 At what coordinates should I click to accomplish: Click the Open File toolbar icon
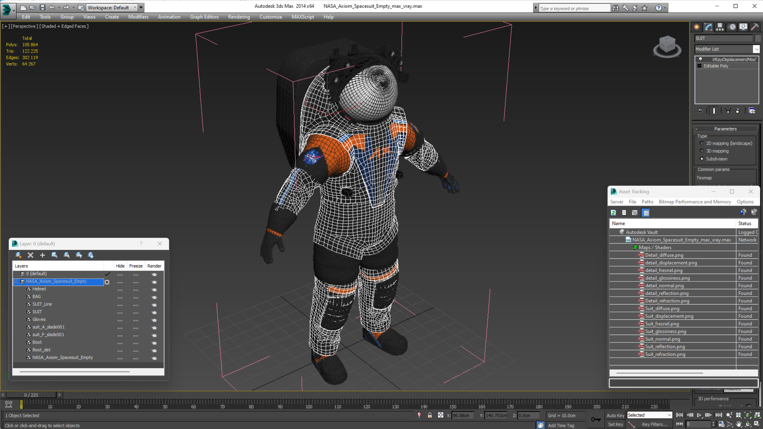(33, 7)
